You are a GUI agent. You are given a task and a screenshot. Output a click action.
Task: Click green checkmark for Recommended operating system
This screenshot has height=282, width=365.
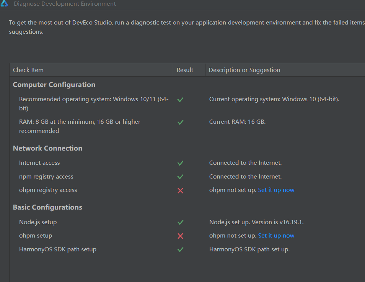(180, 100)
